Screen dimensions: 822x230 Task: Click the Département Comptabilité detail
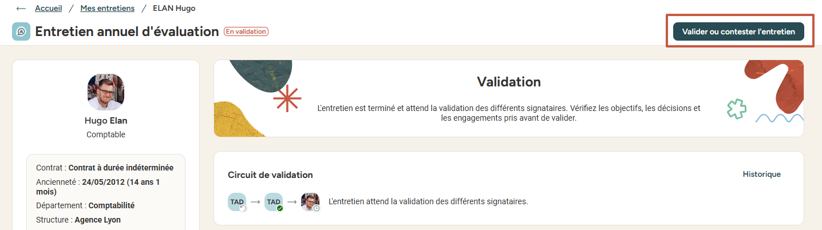click(85, 205)
